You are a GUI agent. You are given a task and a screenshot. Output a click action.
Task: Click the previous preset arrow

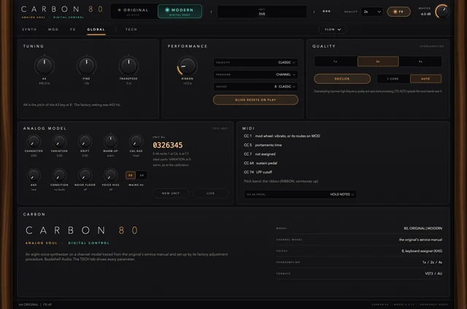click(x=211, y=12)
